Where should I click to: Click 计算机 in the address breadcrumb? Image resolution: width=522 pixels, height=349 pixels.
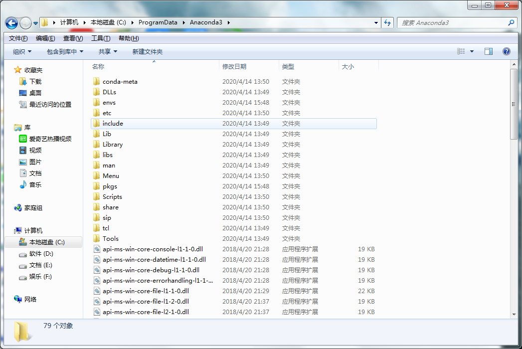[69, 22]
